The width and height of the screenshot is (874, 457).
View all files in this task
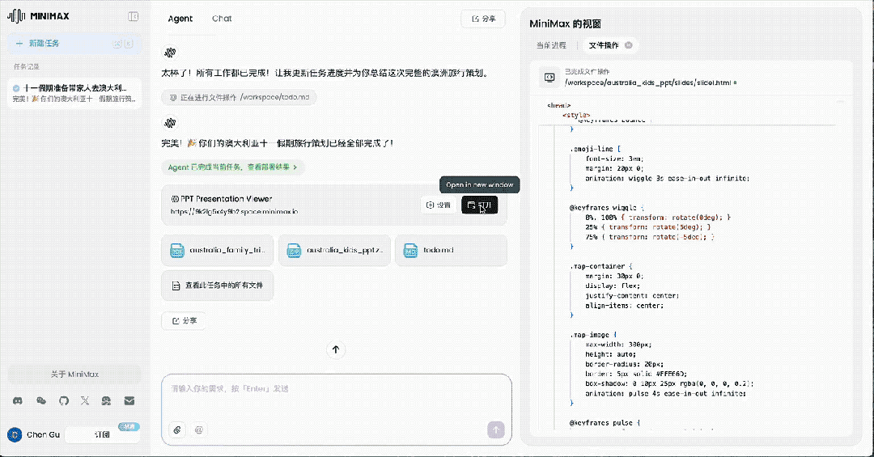click(x=218, y=286)
